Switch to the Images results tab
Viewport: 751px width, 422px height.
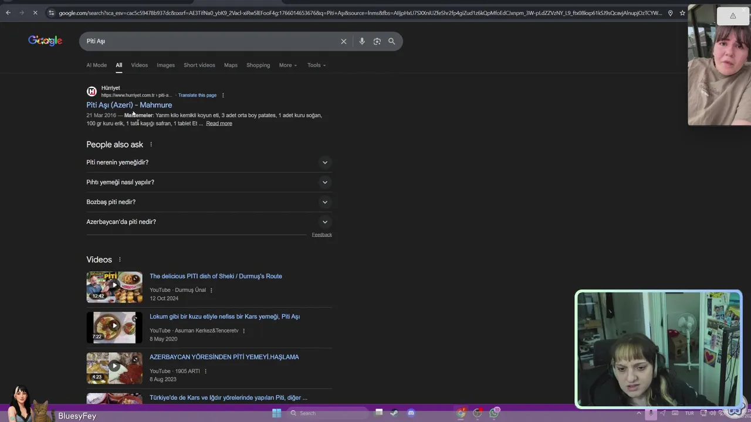coord(165,65)
